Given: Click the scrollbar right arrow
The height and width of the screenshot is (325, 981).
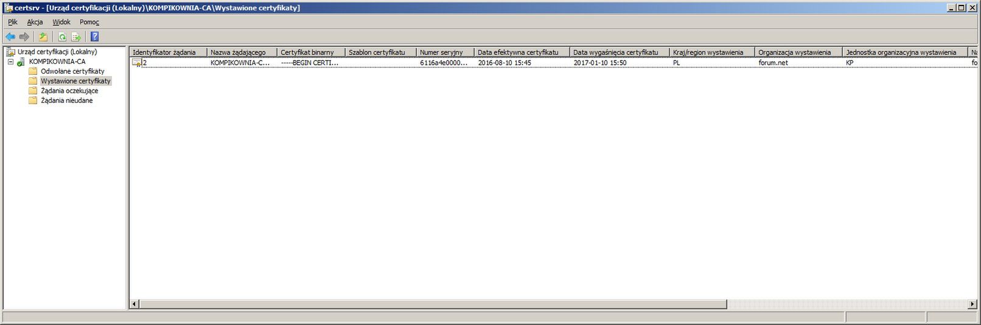Looking at the screenshot, I should point(972,304).
